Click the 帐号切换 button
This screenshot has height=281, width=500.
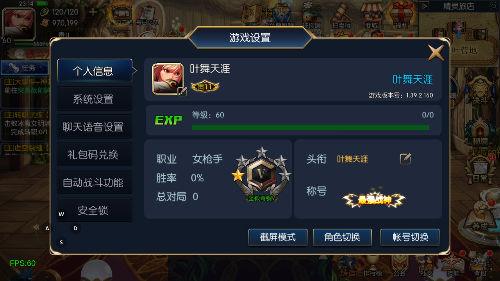click(410, 237)
